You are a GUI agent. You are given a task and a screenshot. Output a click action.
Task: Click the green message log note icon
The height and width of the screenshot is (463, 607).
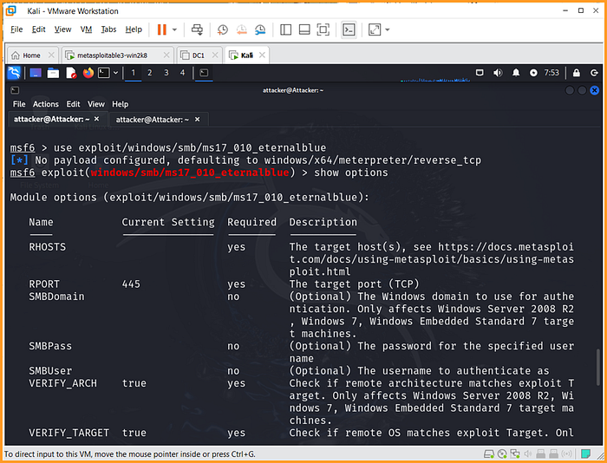coord(585,453)
